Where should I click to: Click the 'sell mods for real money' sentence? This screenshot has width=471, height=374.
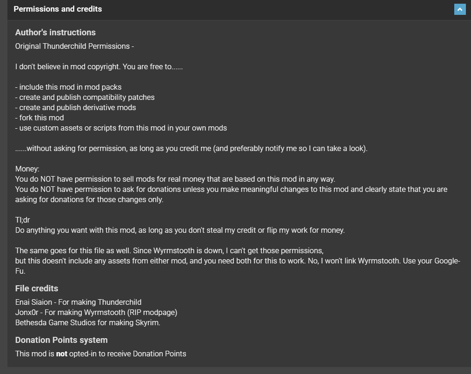pyautogui.click(x=175, y=179)
